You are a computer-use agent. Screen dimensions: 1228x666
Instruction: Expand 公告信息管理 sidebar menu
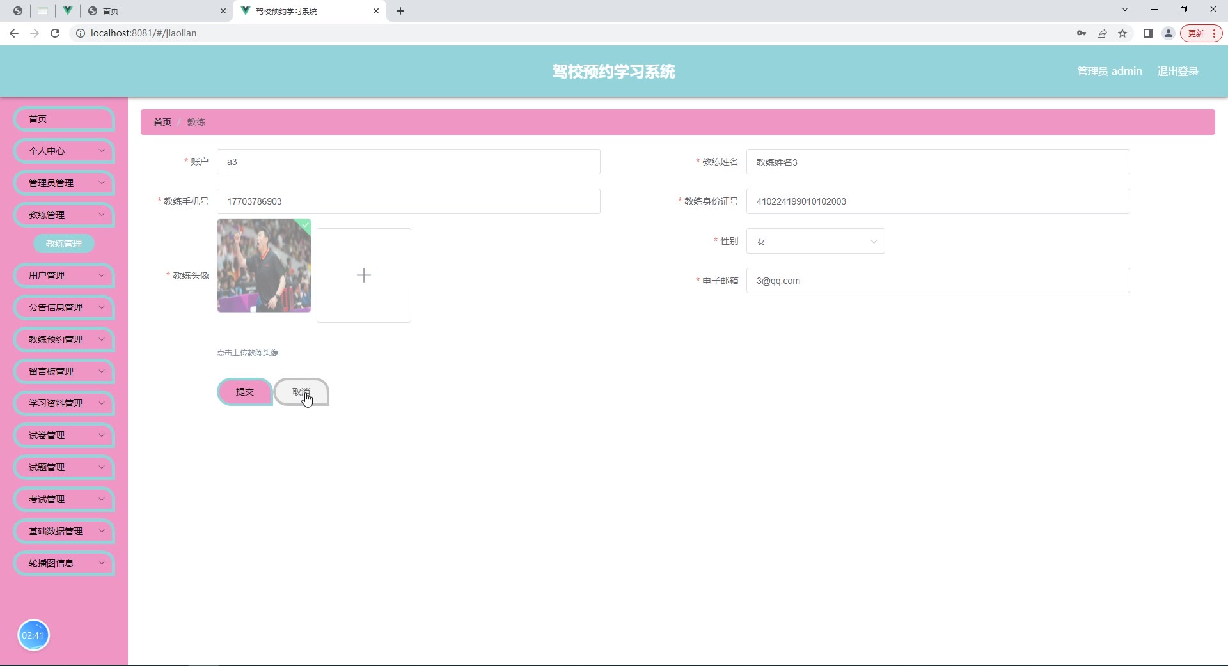point(64,307)
